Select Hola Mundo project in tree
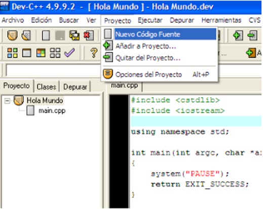 click(x=45, y=101)
